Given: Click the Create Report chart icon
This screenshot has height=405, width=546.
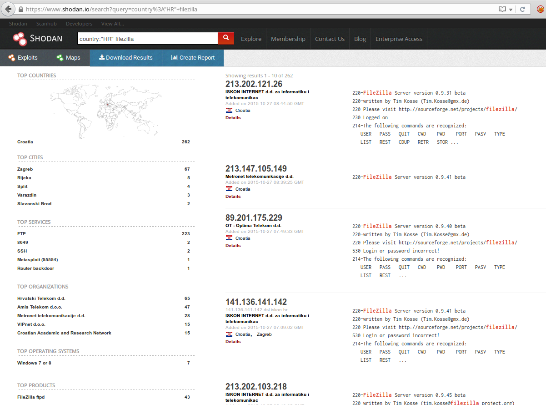Looking at the screenshot, I should [x=175, y=58].
